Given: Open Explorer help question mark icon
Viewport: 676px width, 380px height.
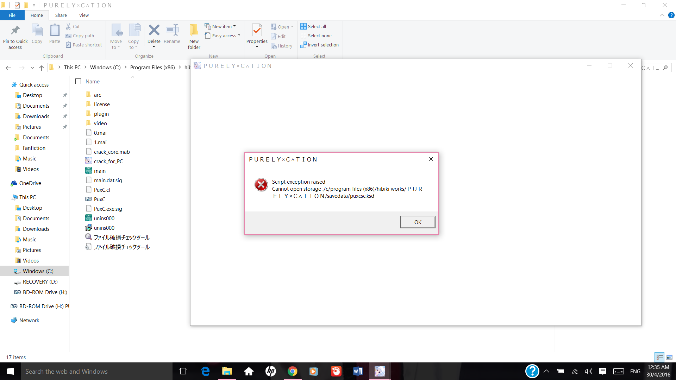Looking at the screenshot, I should click(x=671, y=15).
